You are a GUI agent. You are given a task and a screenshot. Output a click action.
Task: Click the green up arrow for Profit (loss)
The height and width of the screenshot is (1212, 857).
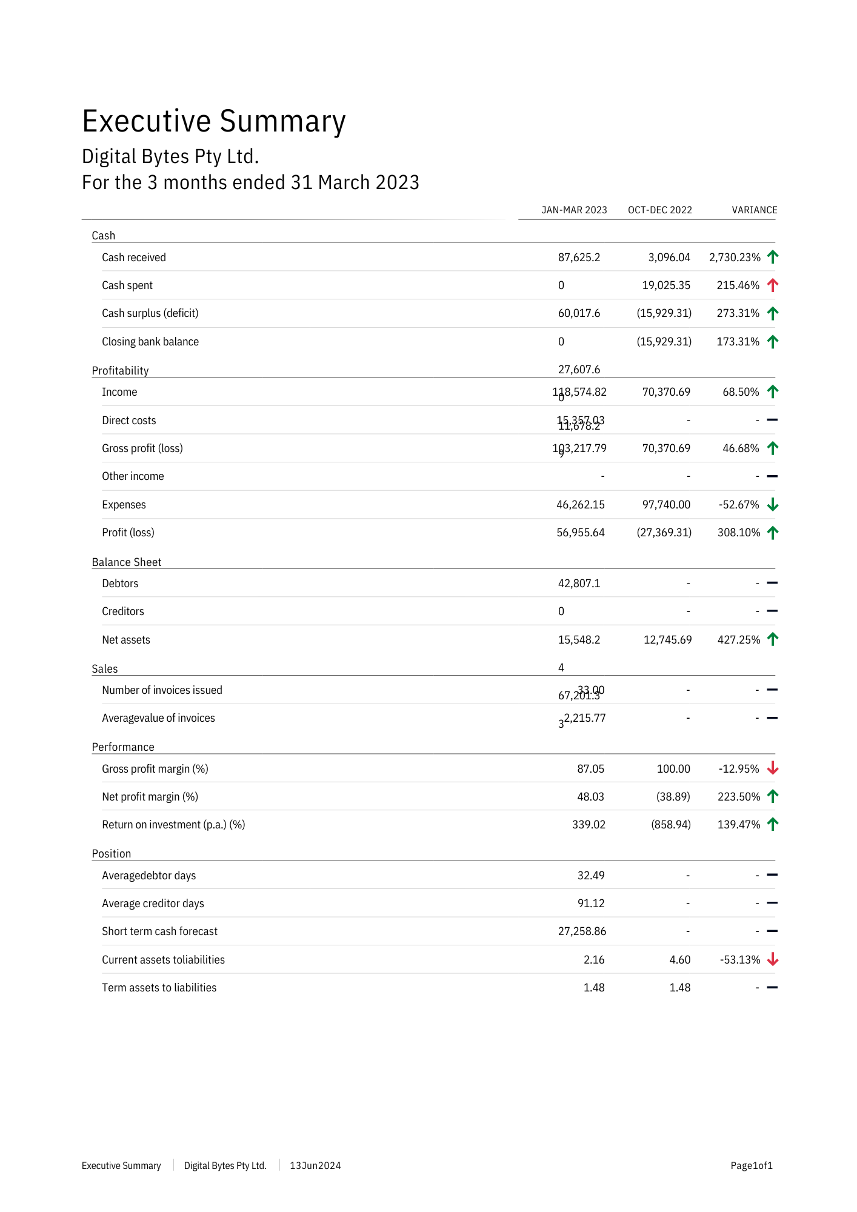click(x=772, y=532)
